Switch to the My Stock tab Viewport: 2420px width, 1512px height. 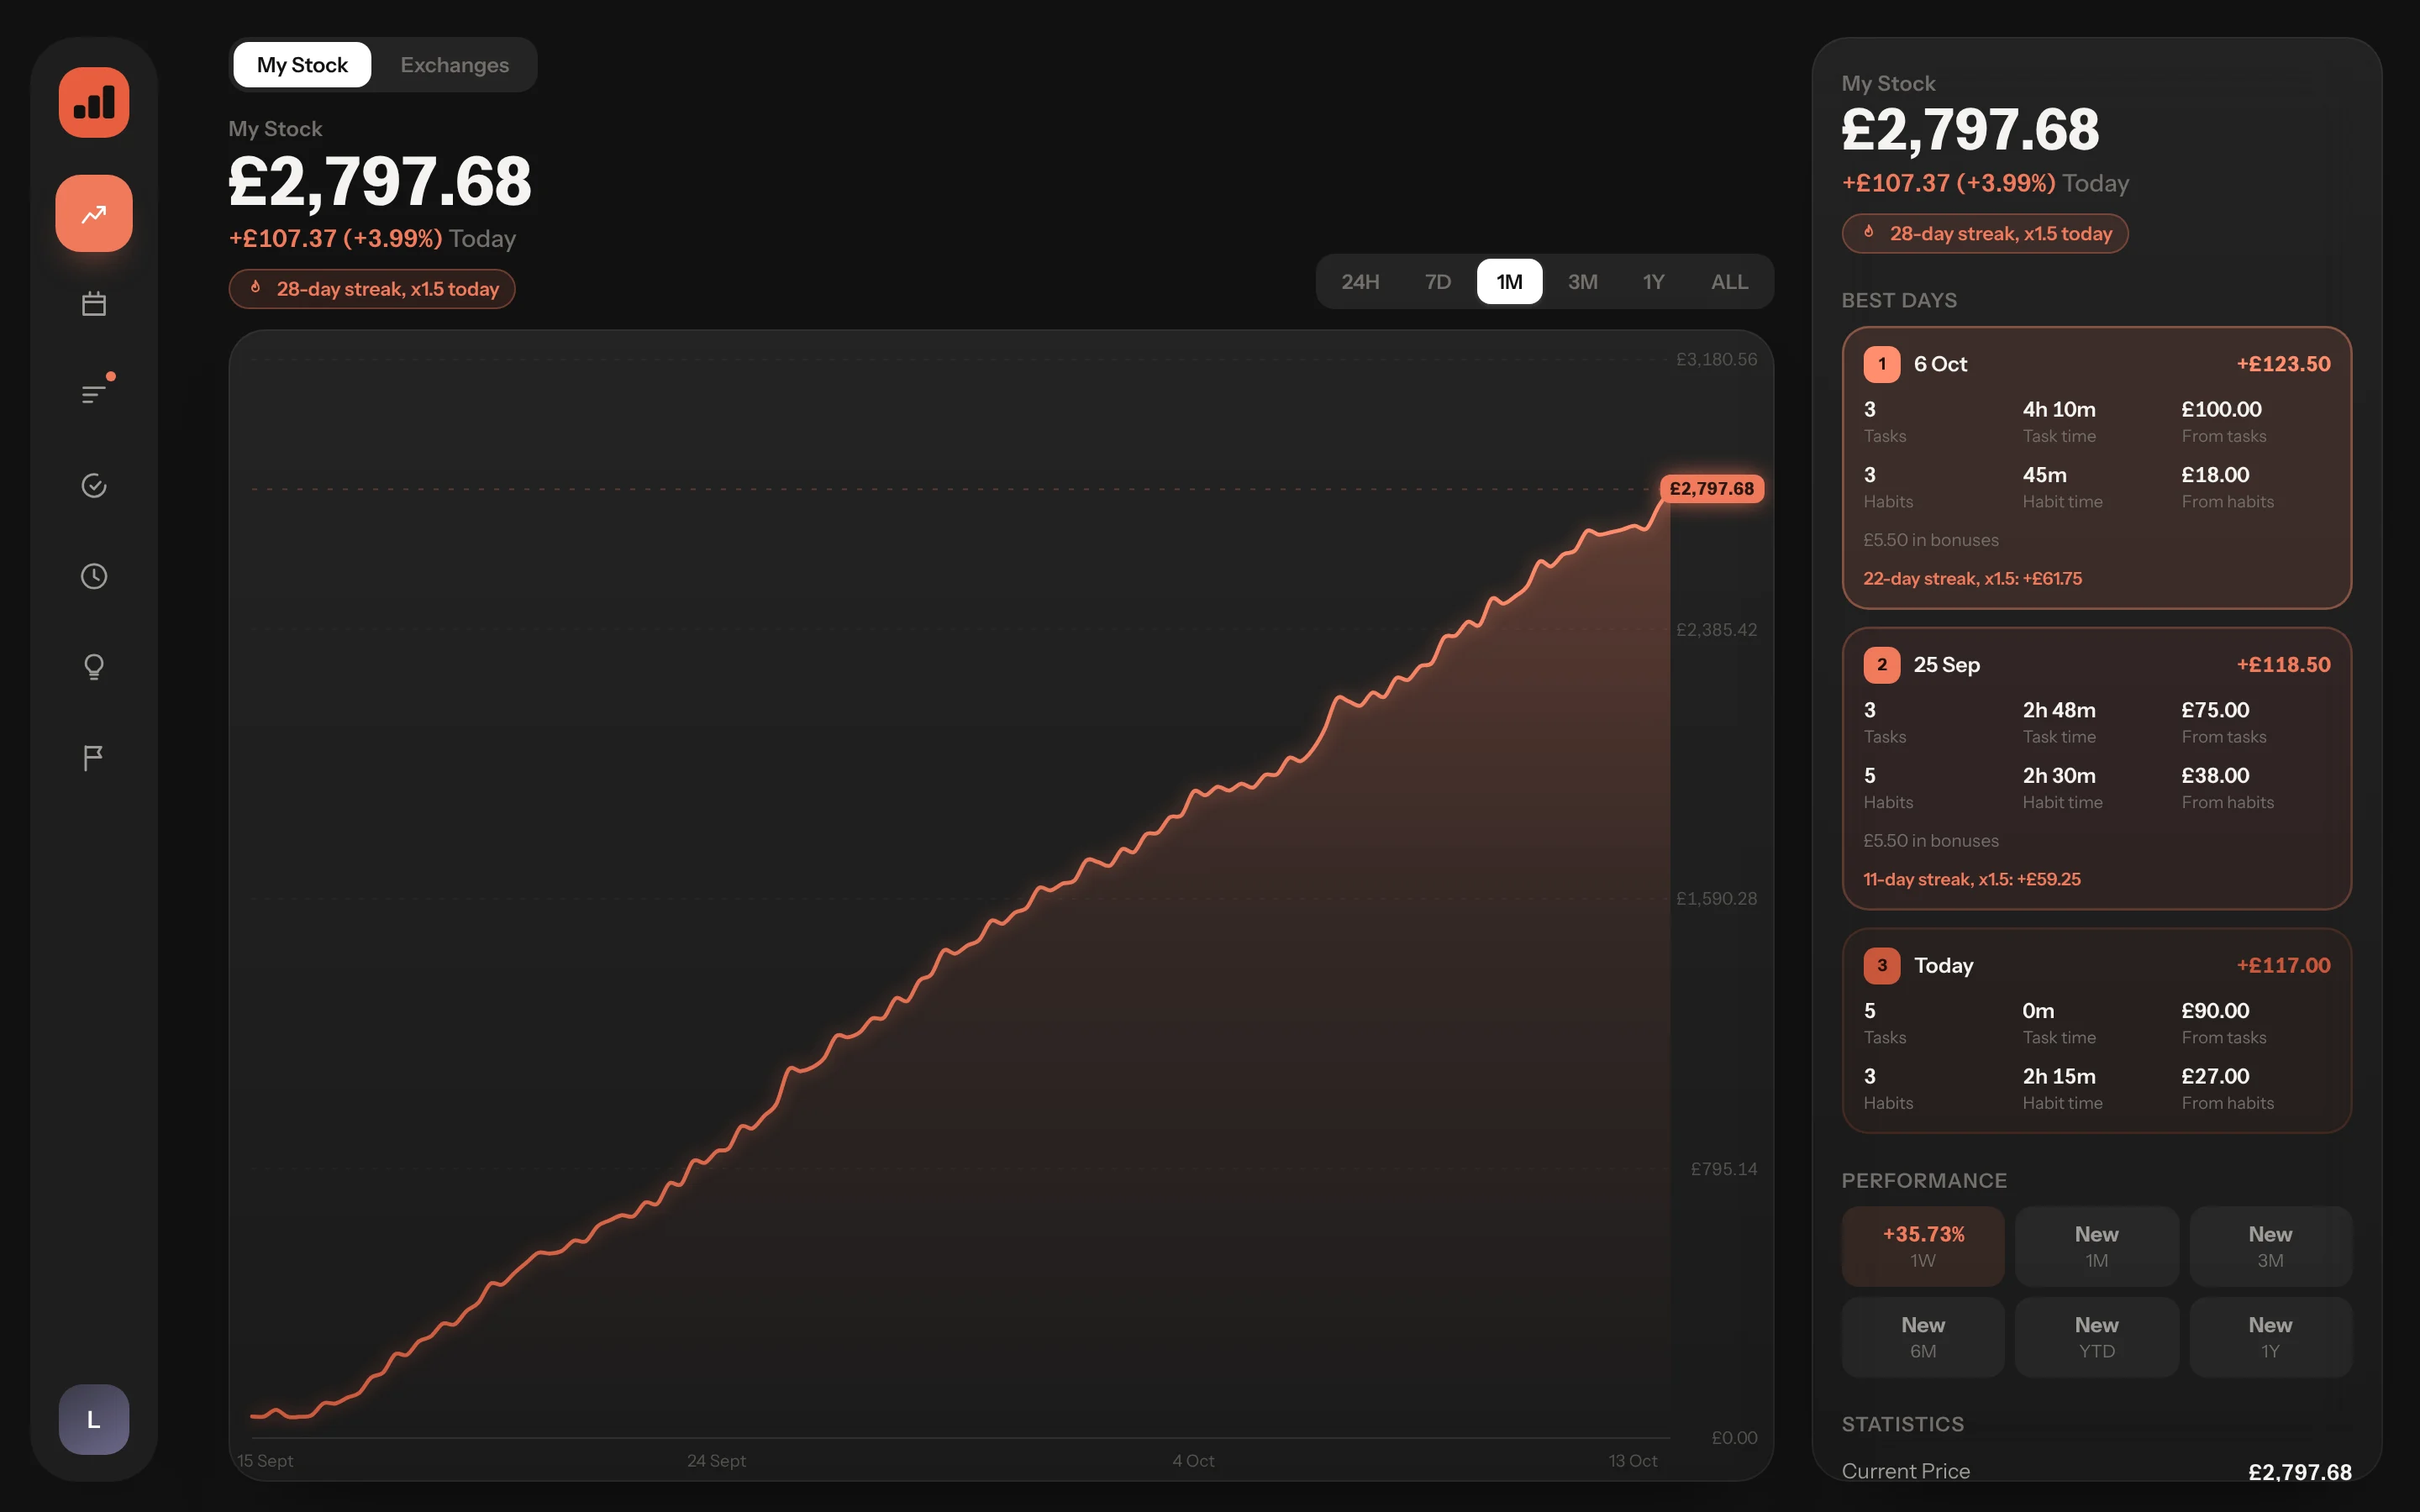[302, 65]
